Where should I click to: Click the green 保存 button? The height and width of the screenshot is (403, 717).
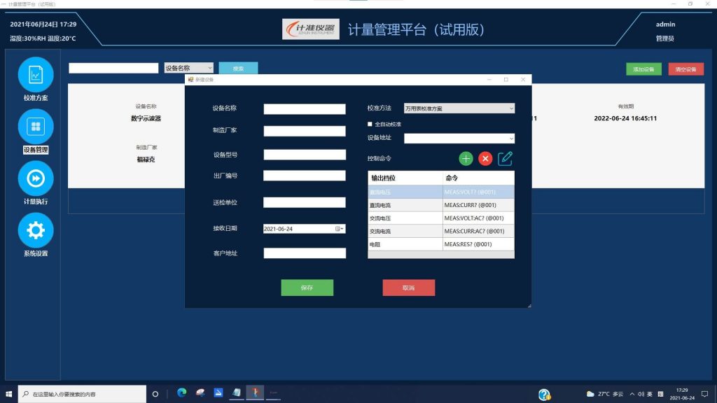[307, 288]
